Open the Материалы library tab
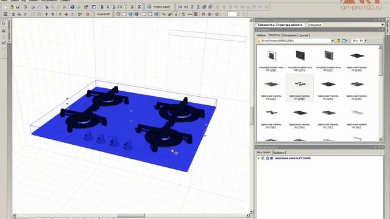This screenshot has width=390, height=219. 290,35
